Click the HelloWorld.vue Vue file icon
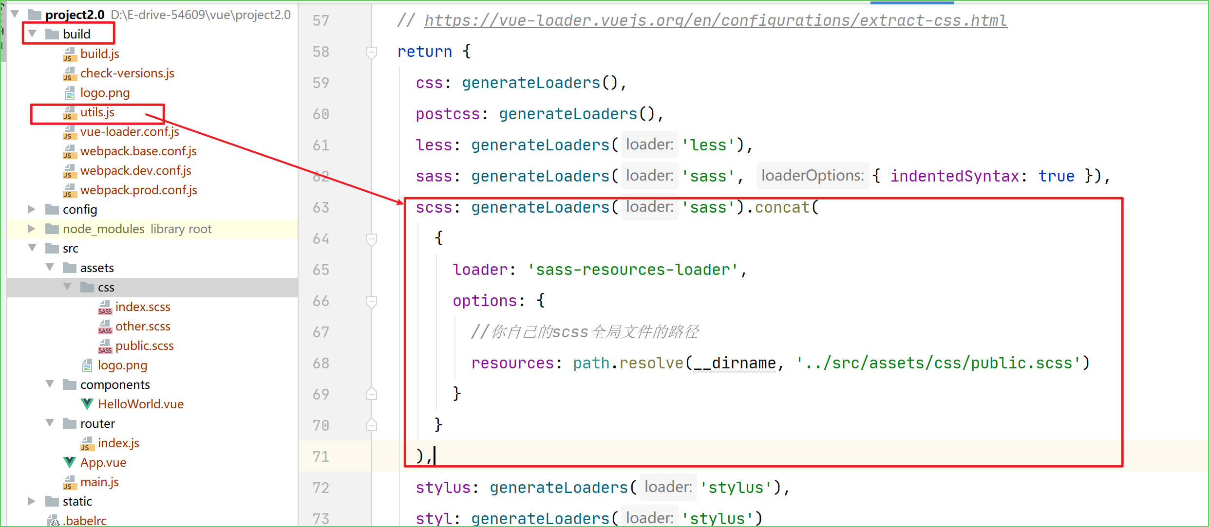The image size is (1209, 527). (x=87, y=404)
